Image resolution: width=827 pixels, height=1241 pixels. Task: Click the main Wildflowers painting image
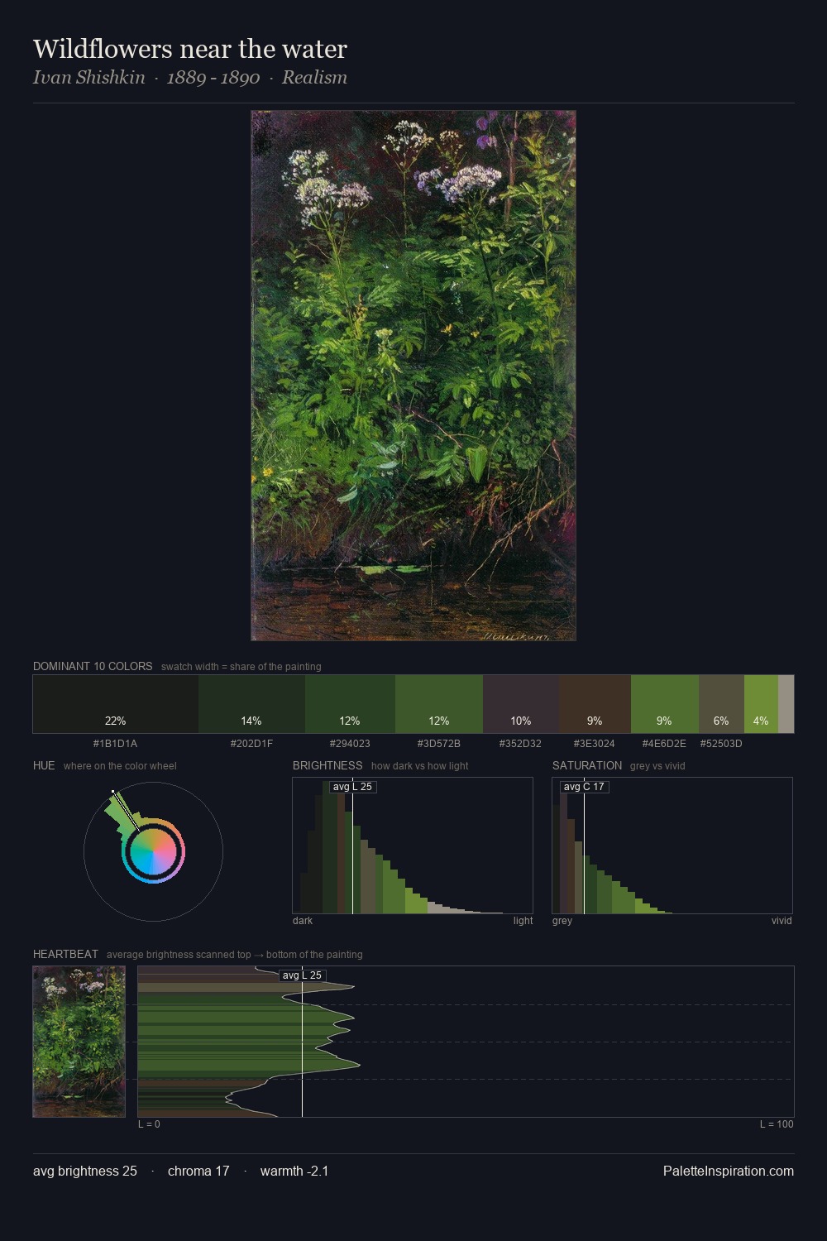[413, 376]
